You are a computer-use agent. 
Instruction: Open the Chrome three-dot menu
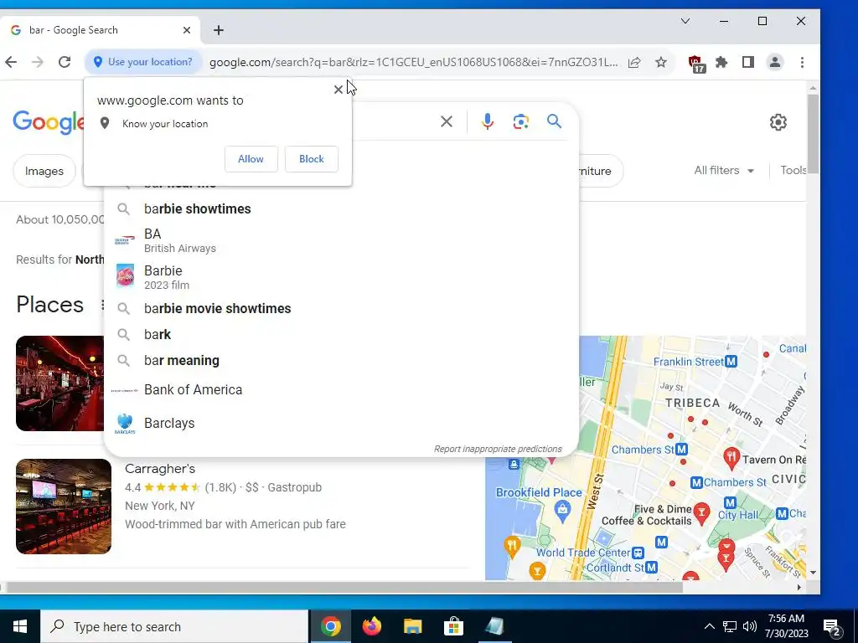[802, 62]
